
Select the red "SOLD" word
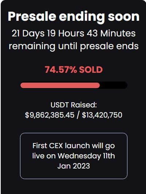(91, 70)
